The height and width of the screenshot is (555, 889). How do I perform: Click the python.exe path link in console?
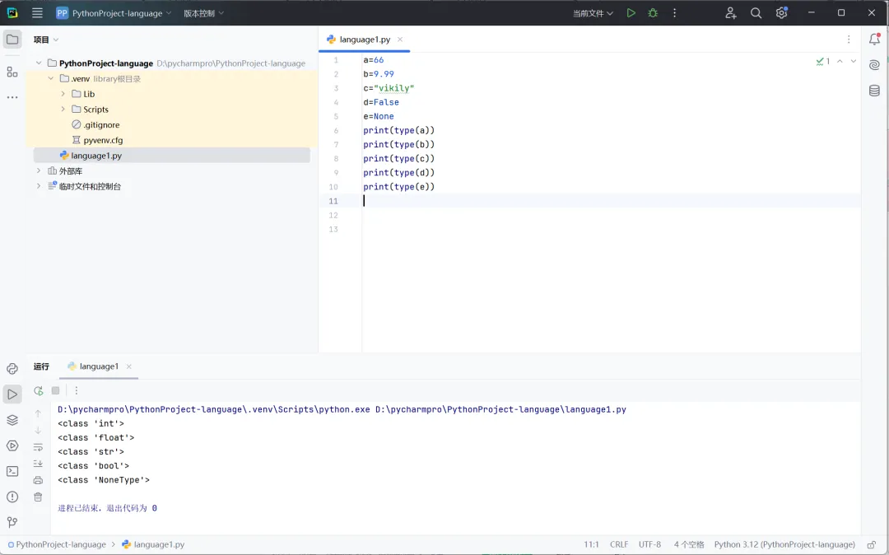tap(214, 409)
